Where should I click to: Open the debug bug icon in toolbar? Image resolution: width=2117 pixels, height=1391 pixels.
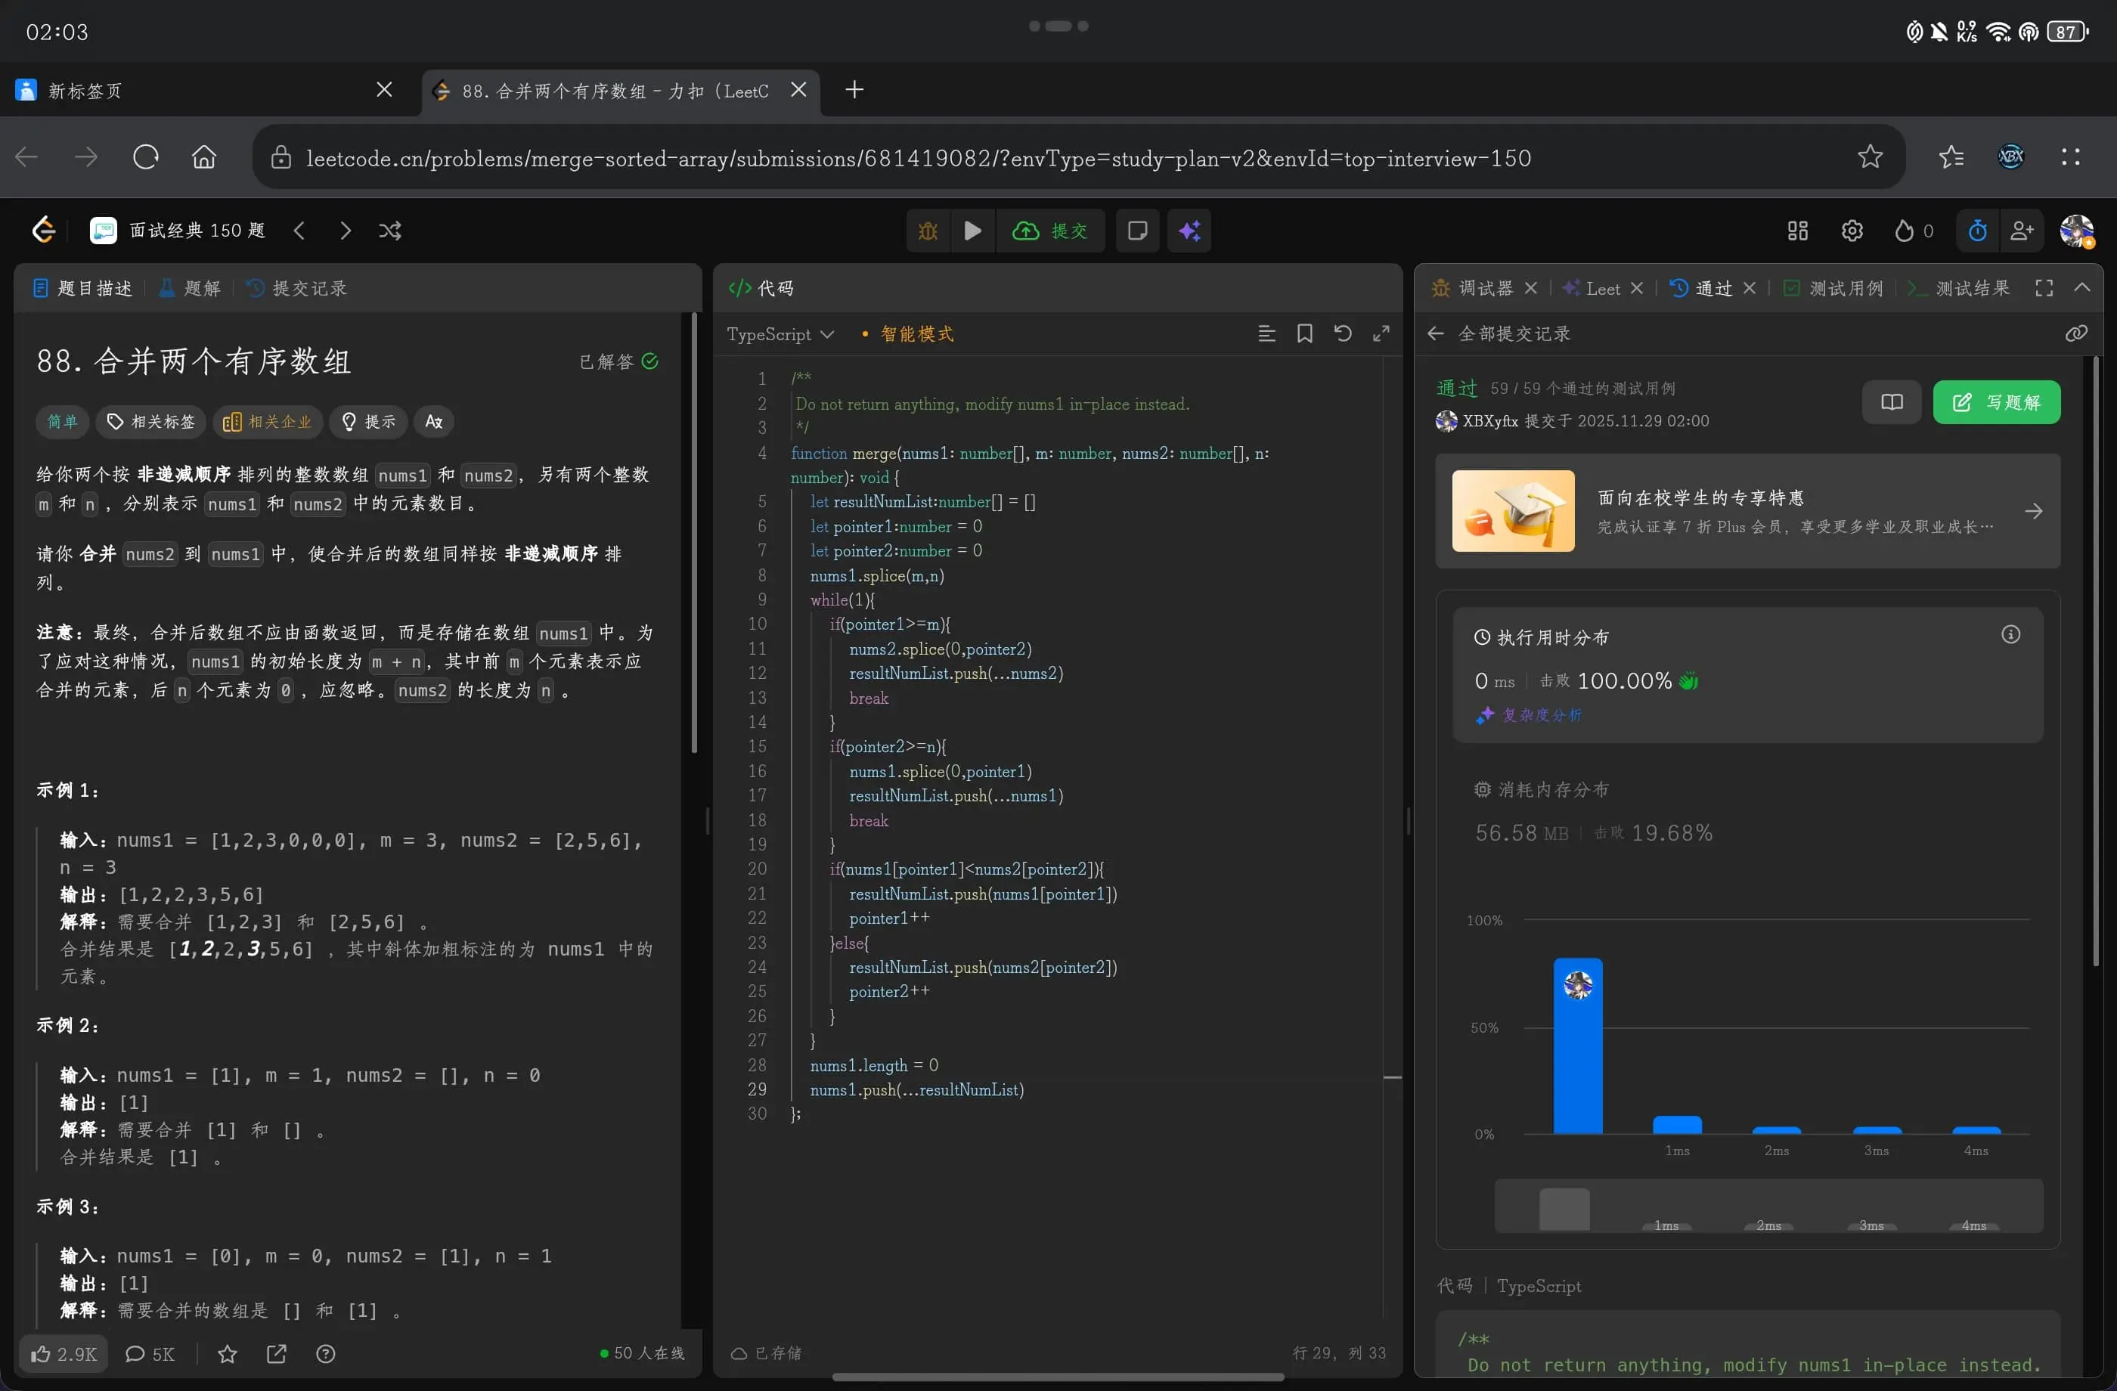point(928,231)
